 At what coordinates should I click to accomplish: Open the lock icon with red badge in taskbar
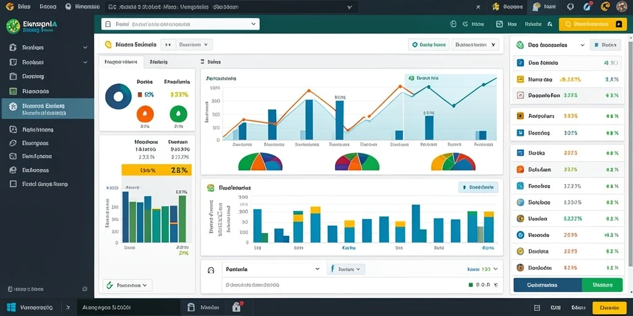point(237,307)
